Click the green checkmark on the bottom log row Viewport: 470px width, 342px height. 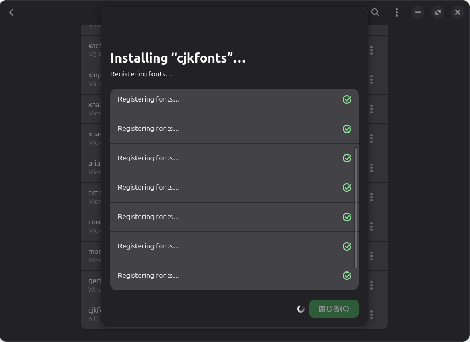pos(347,276)
